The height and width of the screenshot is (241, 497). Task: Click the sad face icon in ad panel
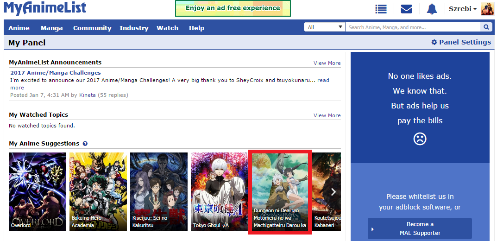[420, 139]
